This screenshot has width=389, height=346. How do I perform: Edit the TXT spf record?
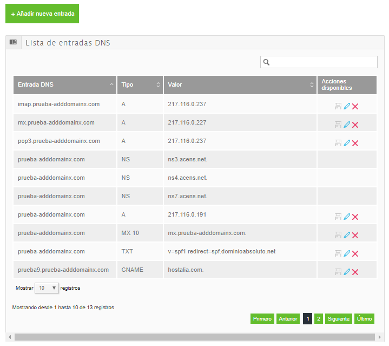tap(347, 253)
